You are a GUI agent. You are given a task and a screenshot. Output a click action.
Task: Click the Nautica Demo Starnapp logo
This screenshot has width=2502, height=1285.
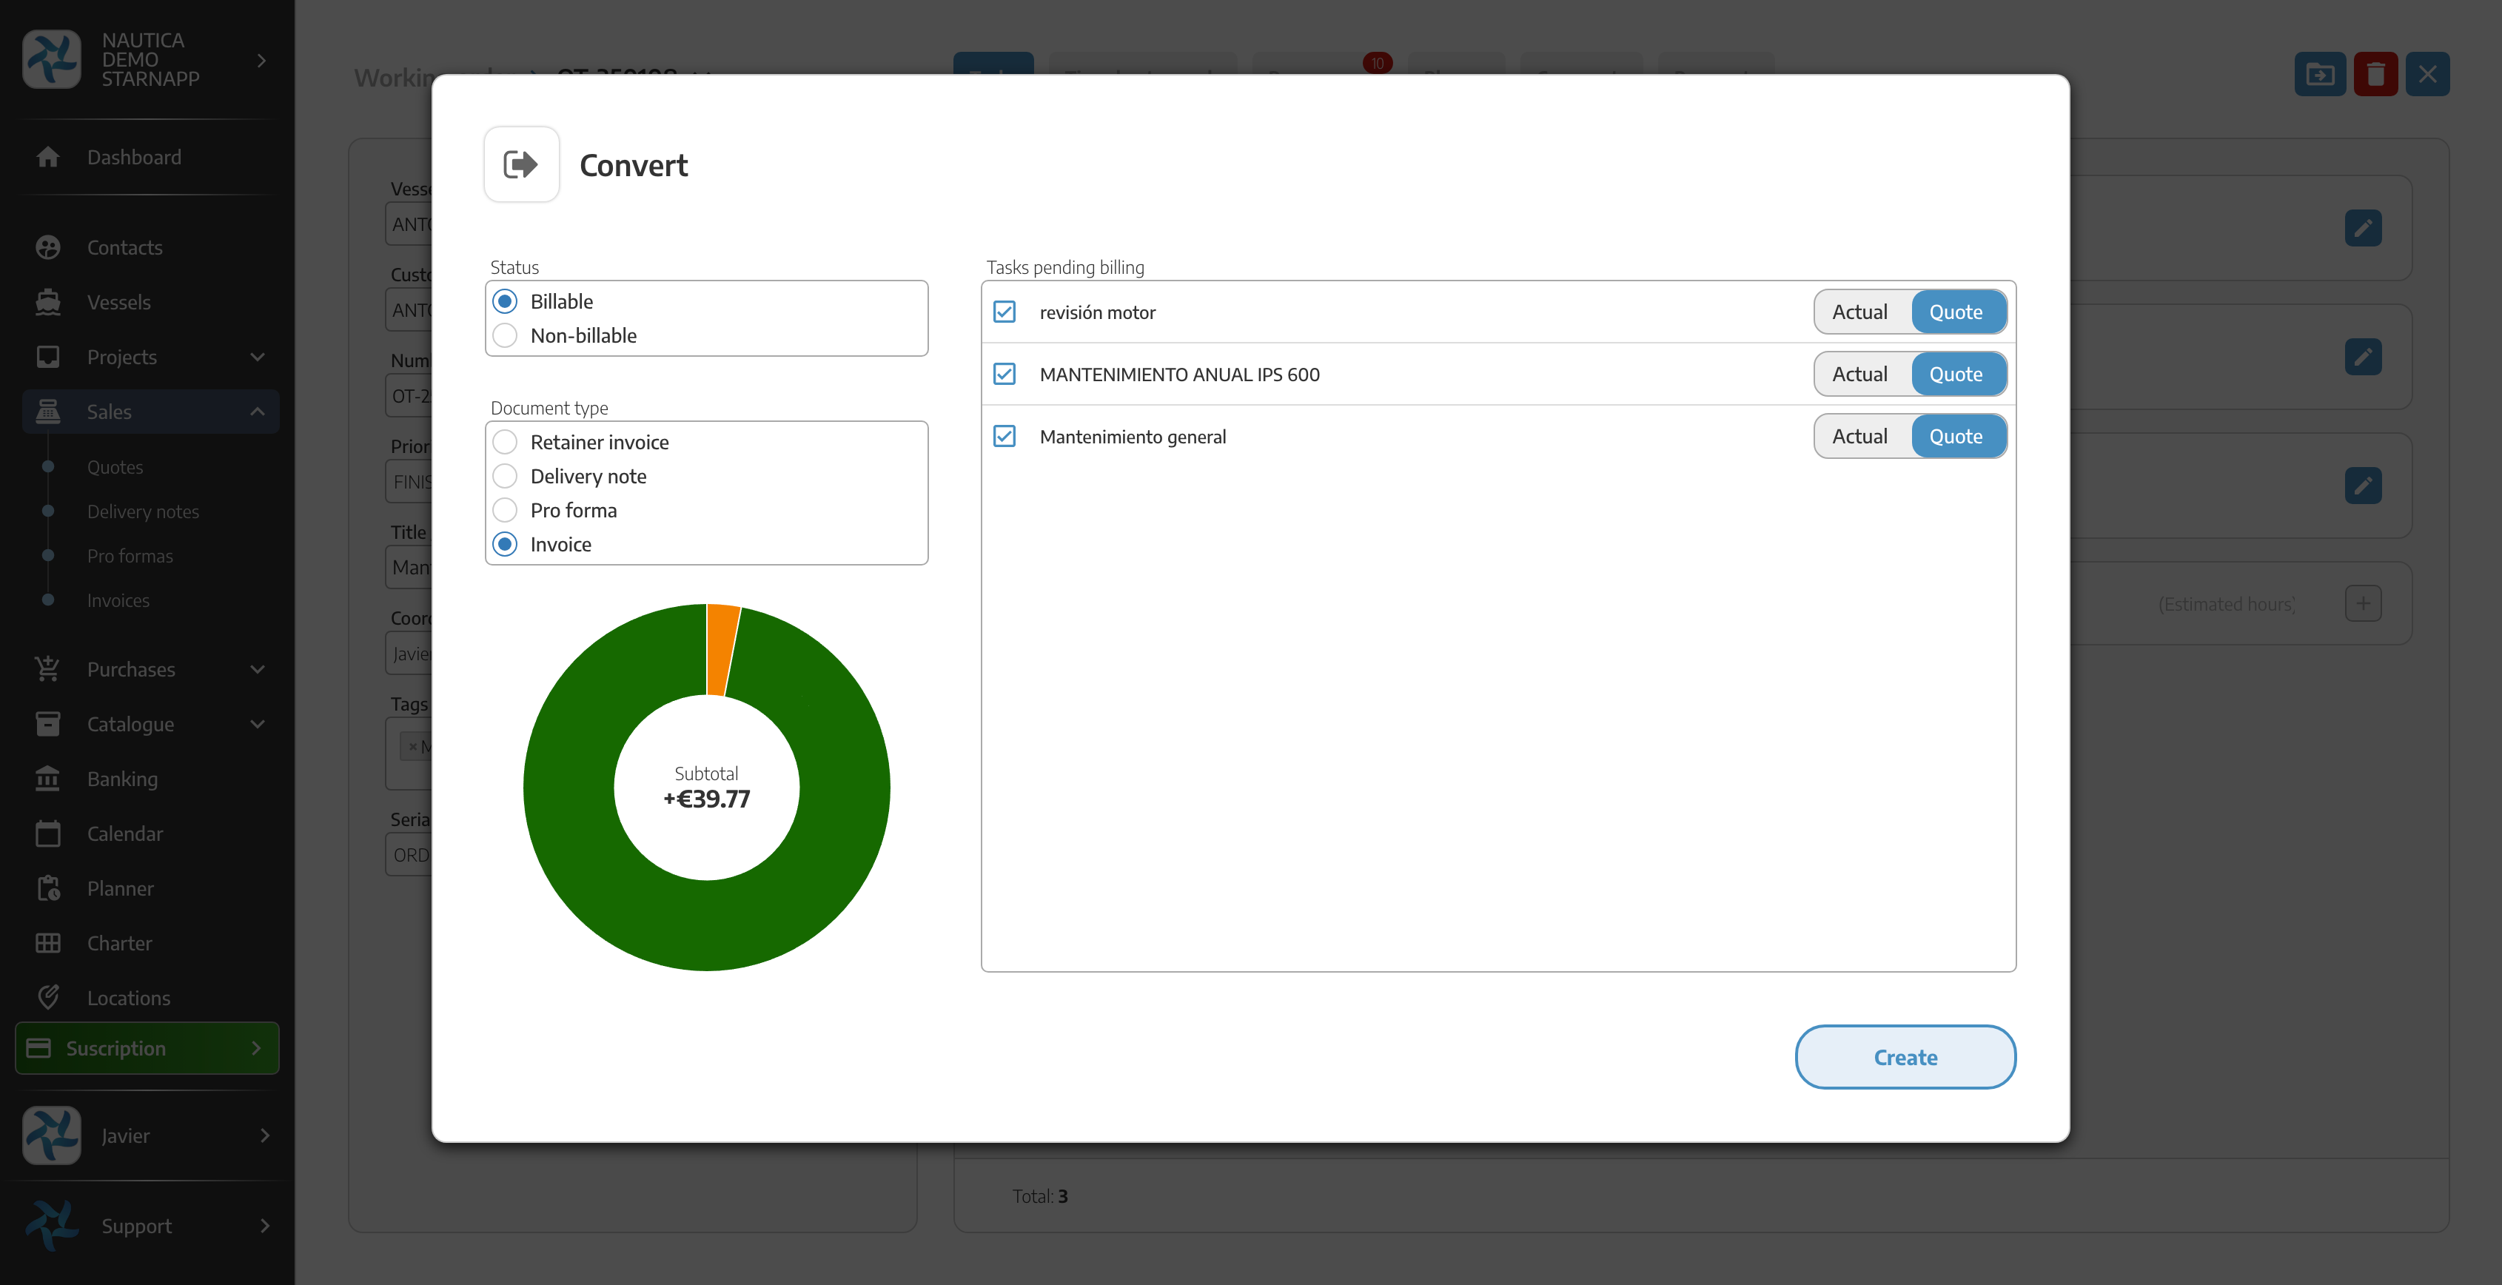[52, 59]
